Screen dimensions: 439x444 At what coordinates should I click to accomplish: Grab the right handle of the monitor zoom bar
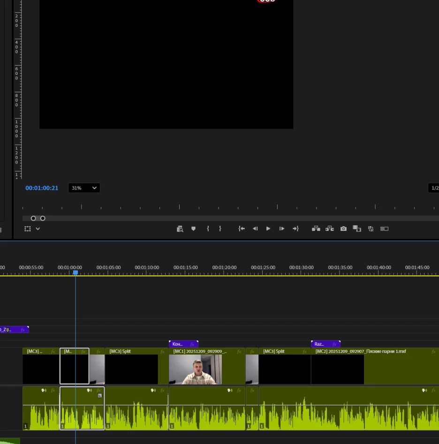[x=43, y=218]
